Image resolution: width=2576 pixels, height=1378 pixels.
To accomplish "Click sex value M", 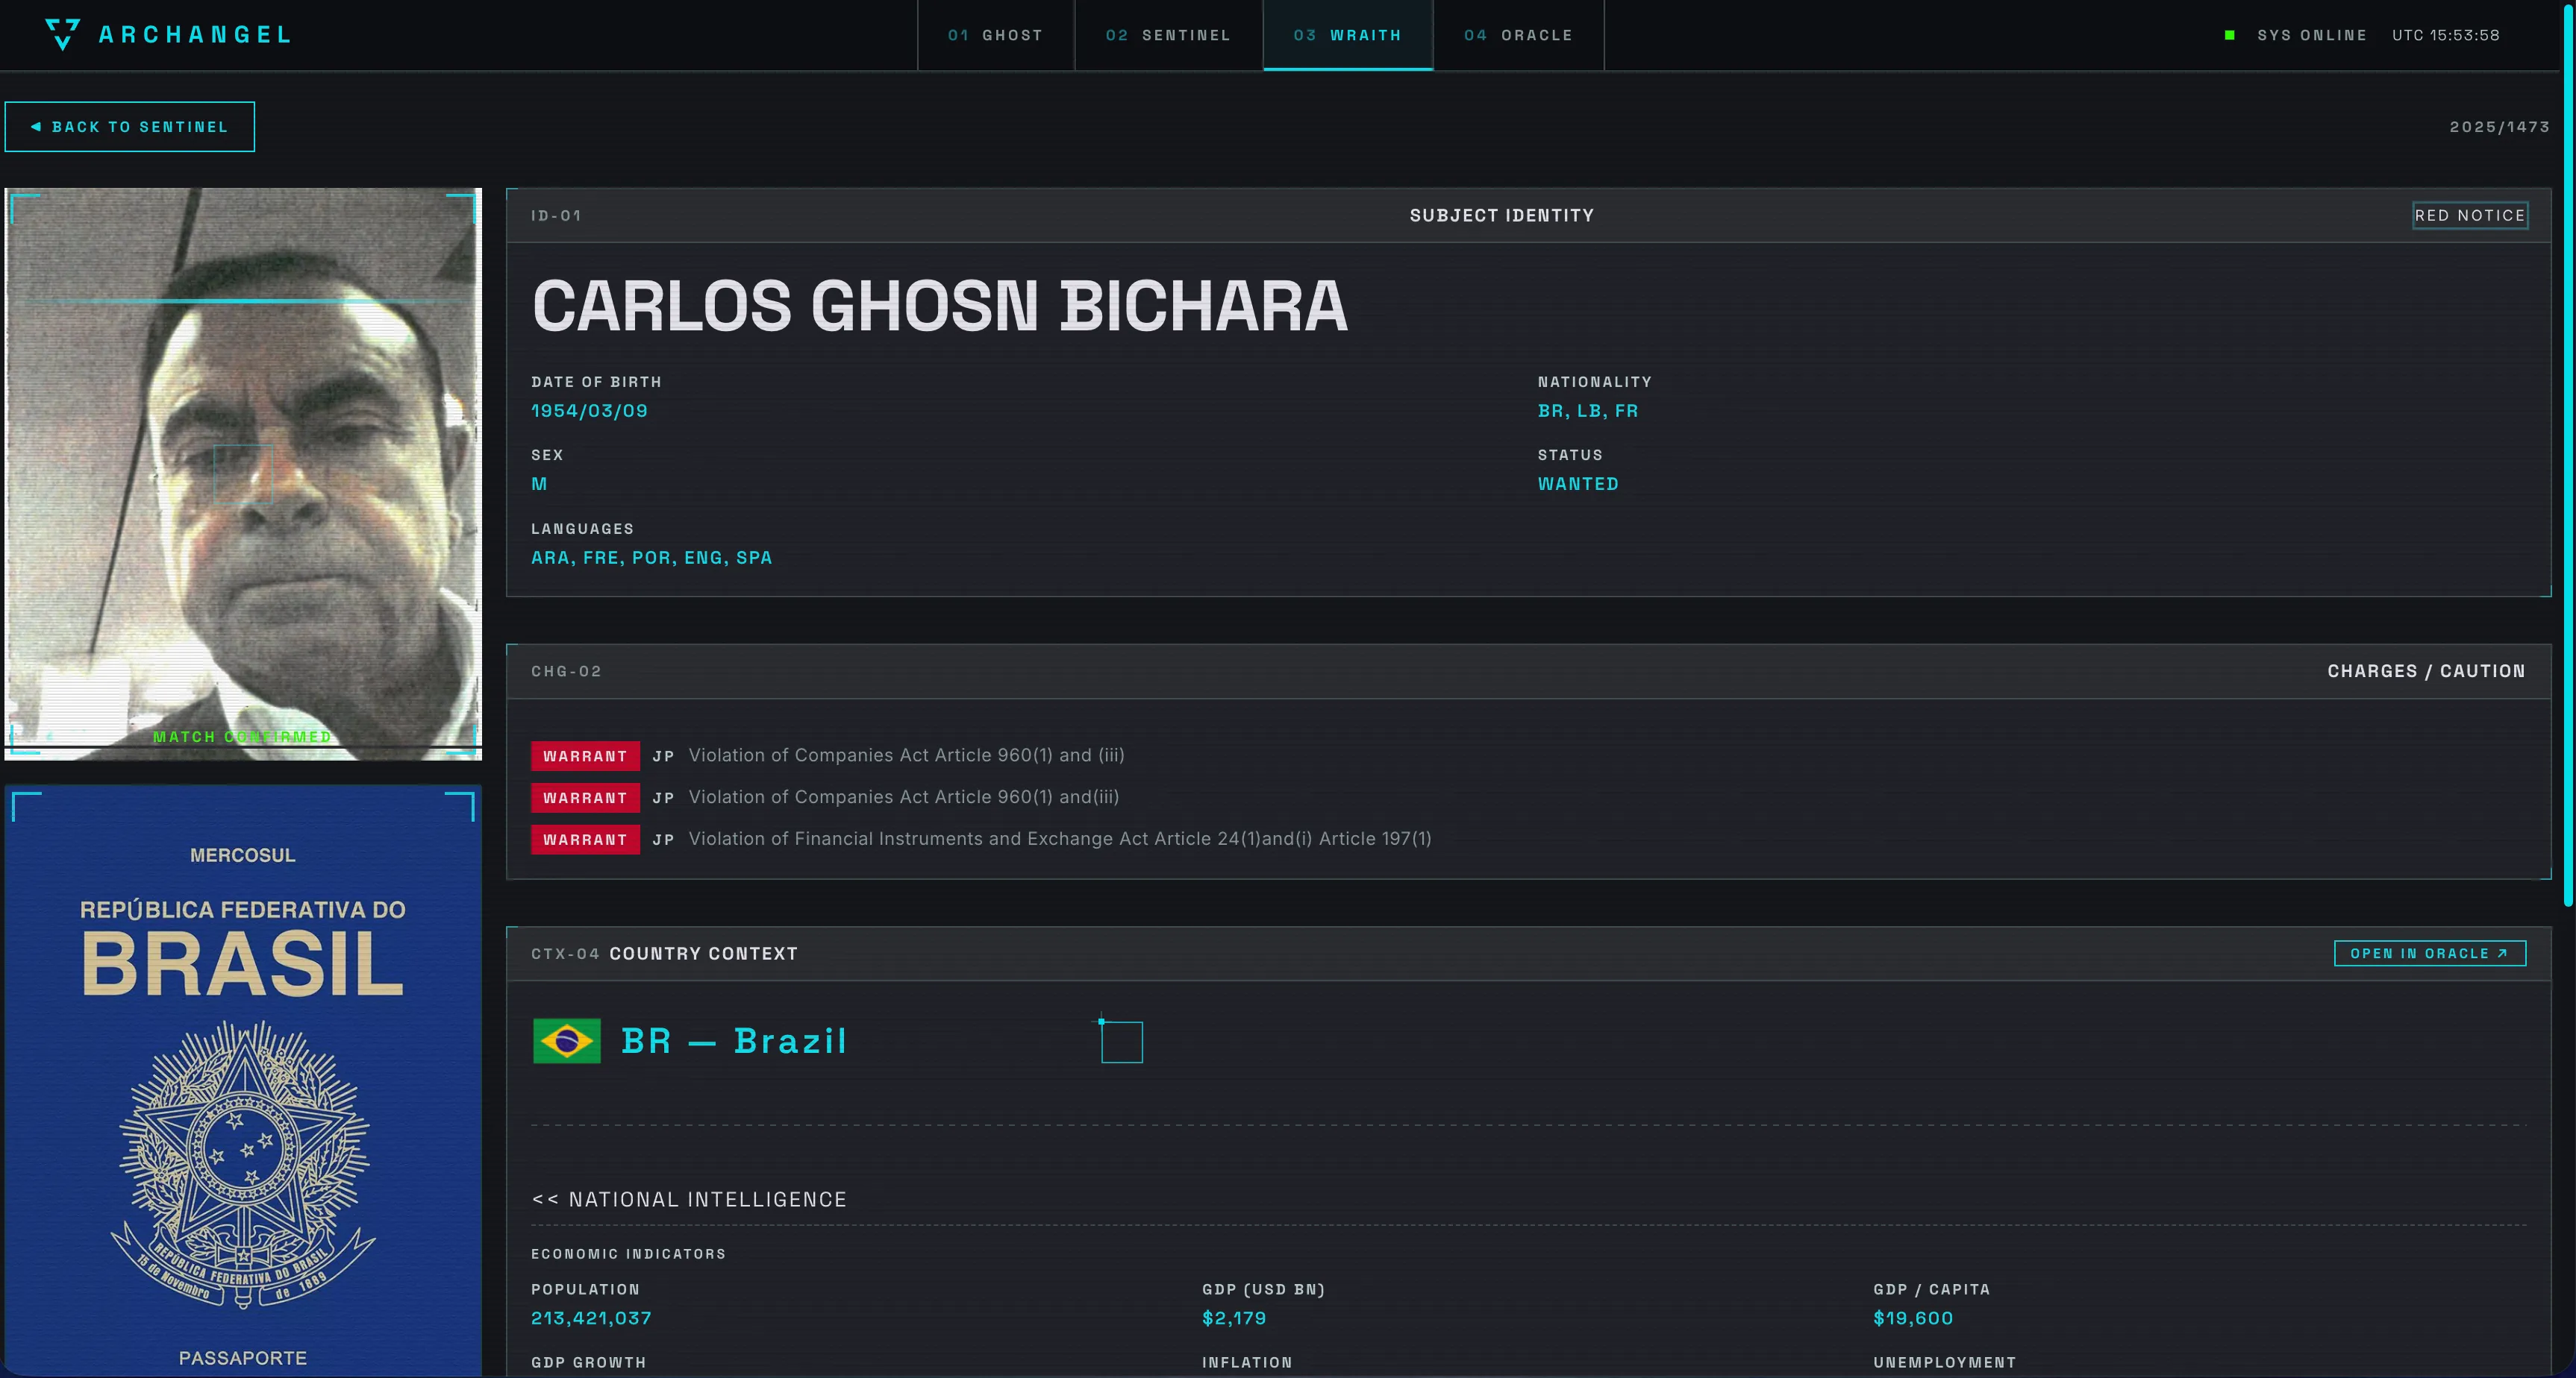I will [x=539, y=484].
